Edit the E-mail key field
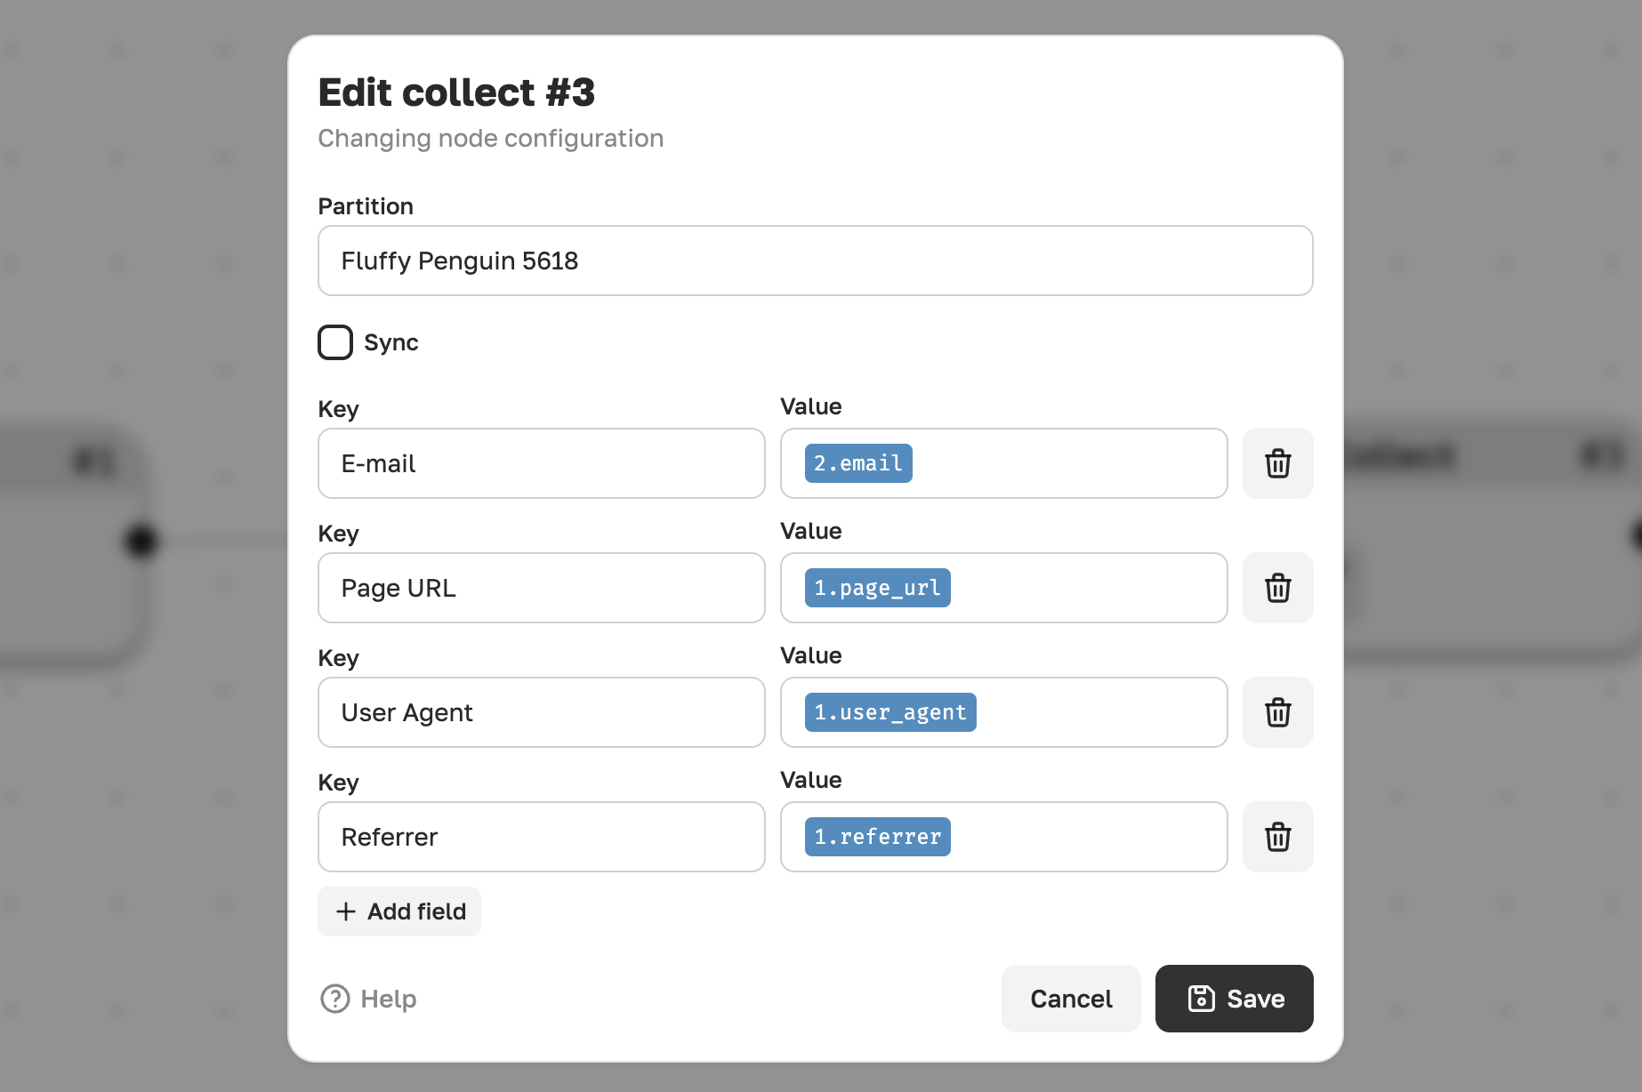The width and height of the screenshot is (1642, 1092). [x=542, y=463]
